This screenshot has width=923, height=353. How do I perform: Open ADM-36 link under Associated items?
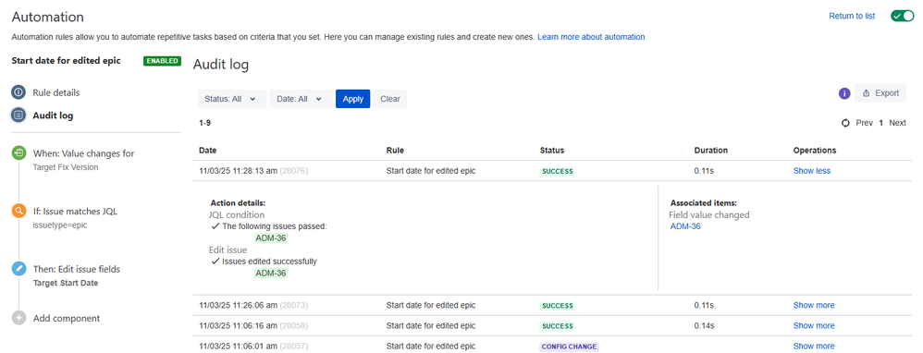coord(685,226)
